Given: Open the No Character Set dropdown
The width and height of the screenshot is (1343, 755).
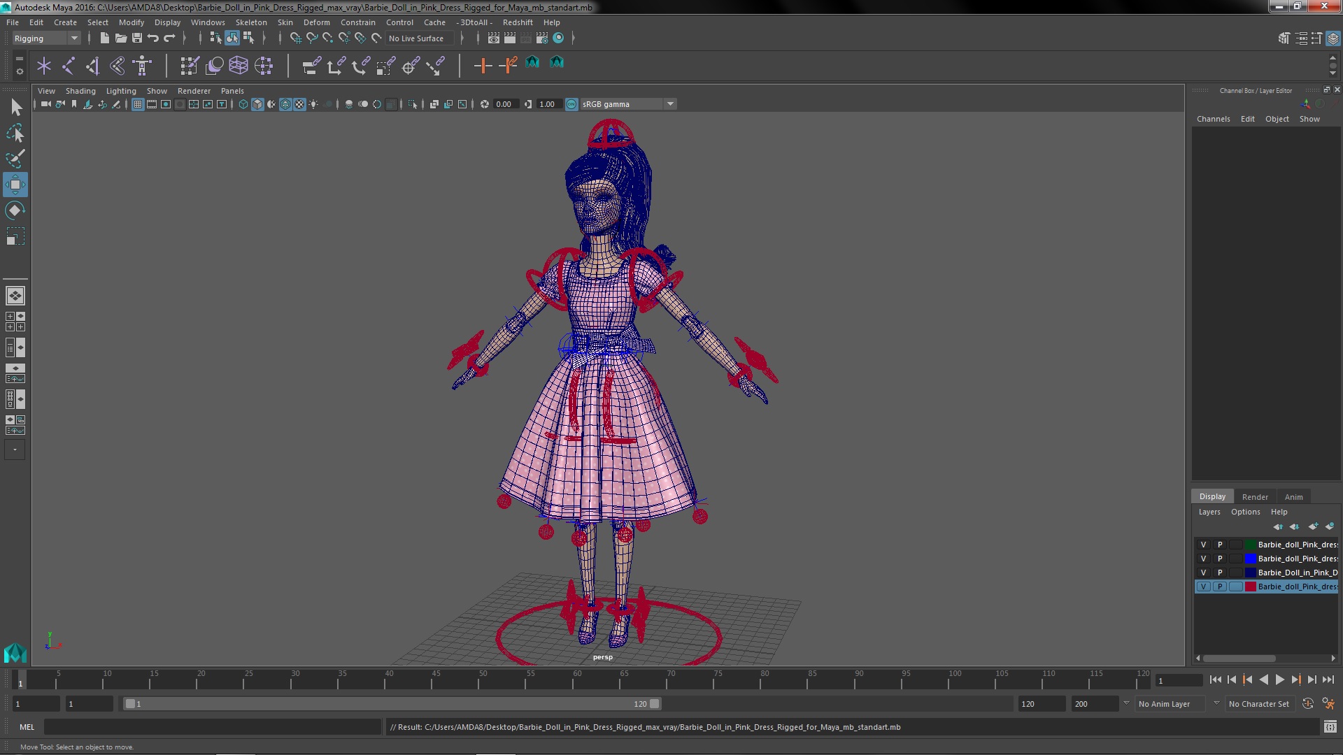Looking at the screenshot, I should 1261,704.
